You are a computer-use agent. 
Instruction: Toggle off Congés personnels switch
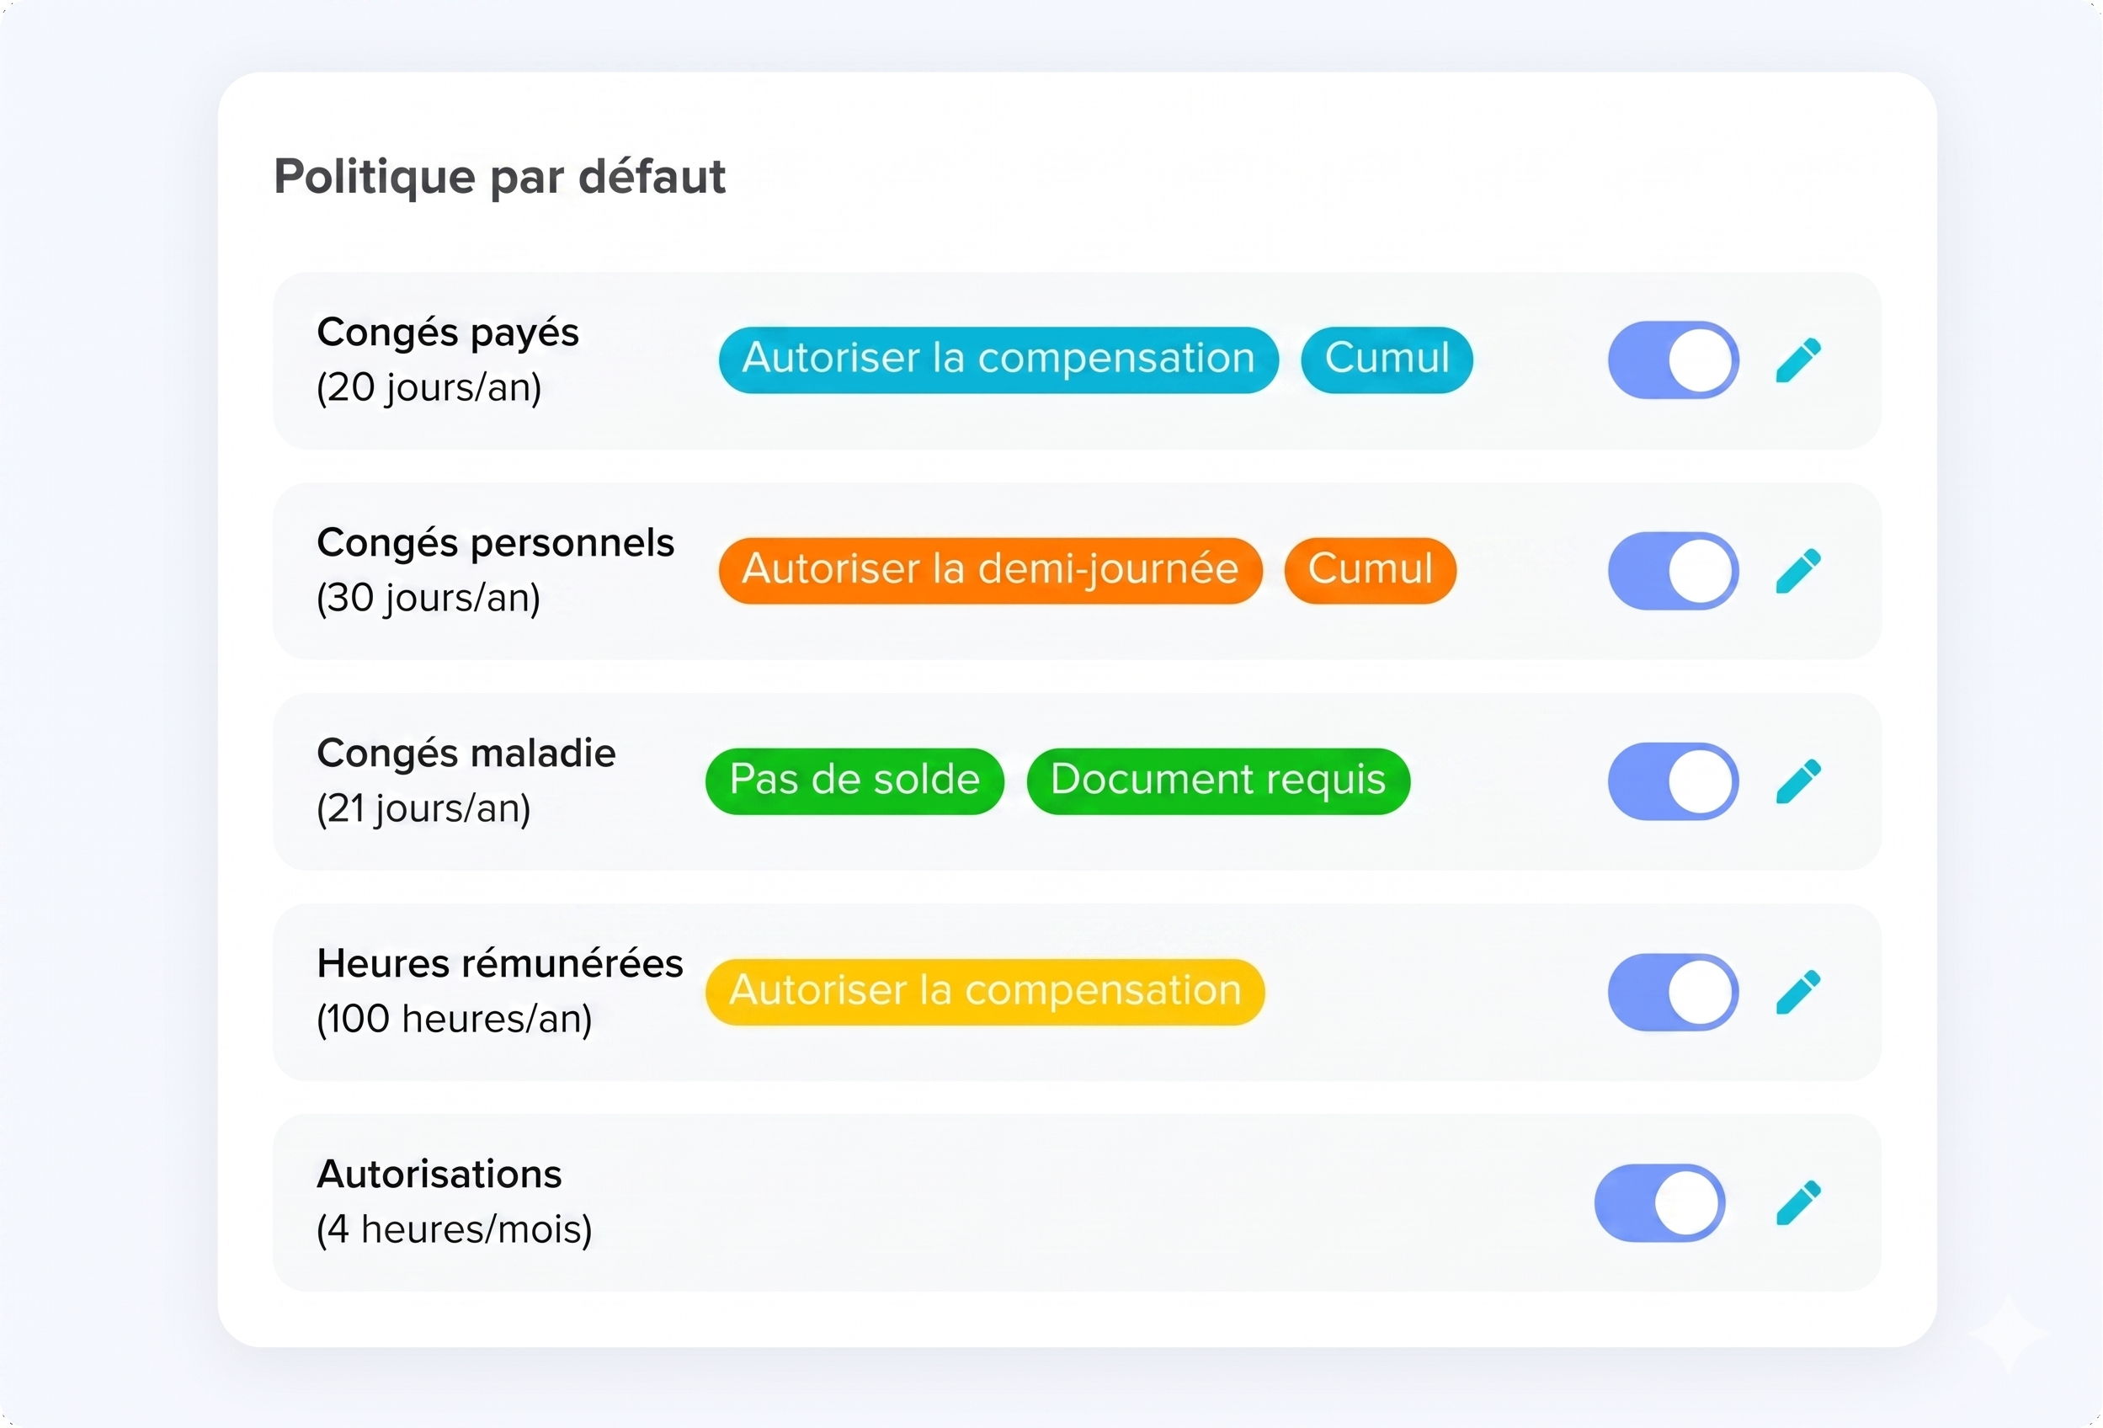click(1673, 571)
